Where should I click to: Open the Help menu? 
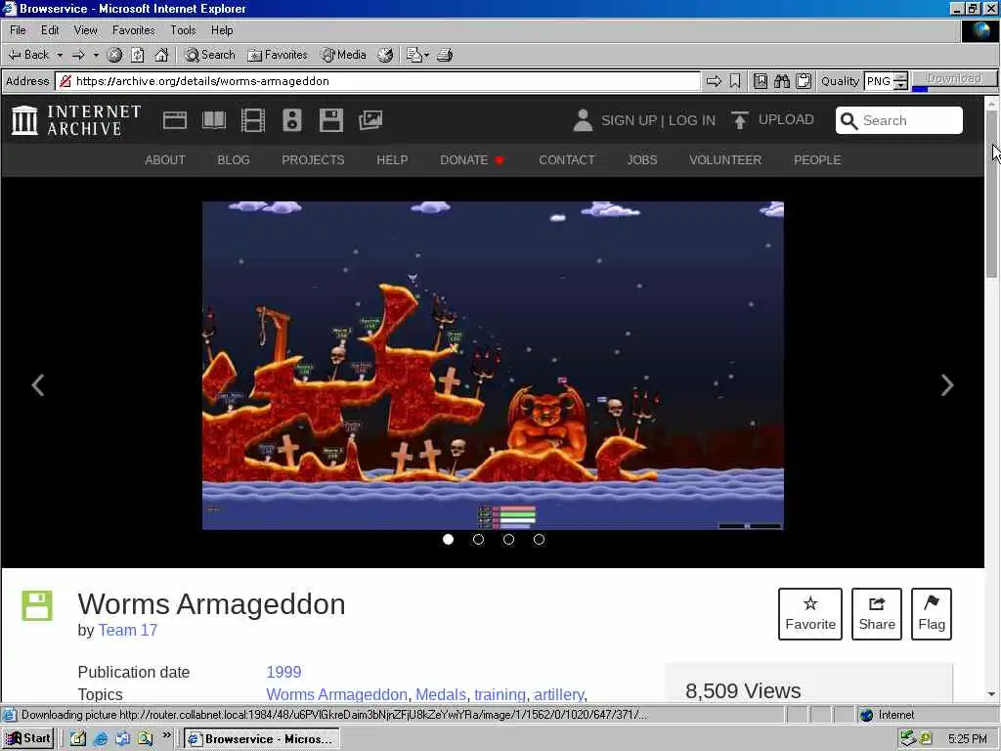(x=222, y=30)
